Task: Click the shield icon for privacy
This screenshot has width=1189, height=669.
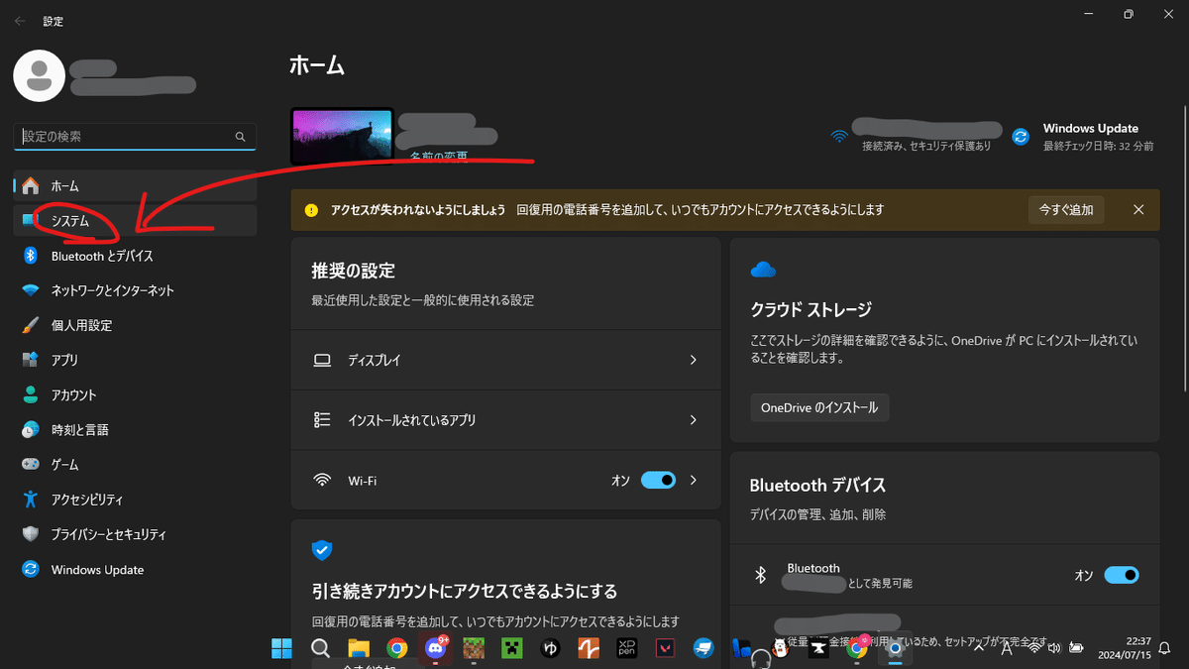Action: click(31, 534)
